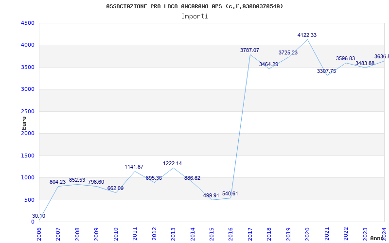Click the x-axis year 2023
Image resolution: width=389 pixels, height=243 pixels.
(x=366, y=234)
